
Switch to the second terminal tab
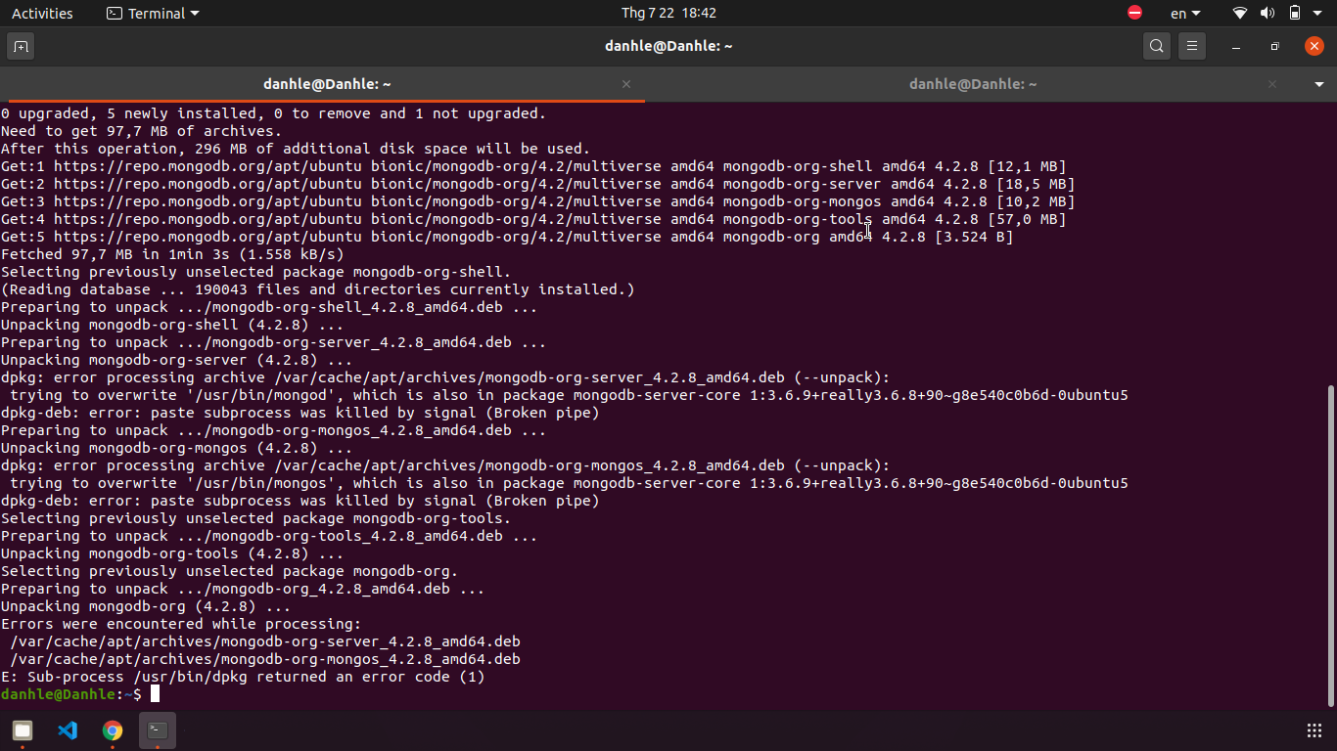point(973,84)
